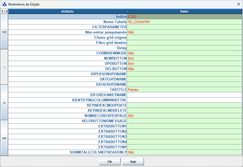Click the EXTRABUTTON5 value field
The height and width of the screenshot is (167, 243).
point(184,147)
